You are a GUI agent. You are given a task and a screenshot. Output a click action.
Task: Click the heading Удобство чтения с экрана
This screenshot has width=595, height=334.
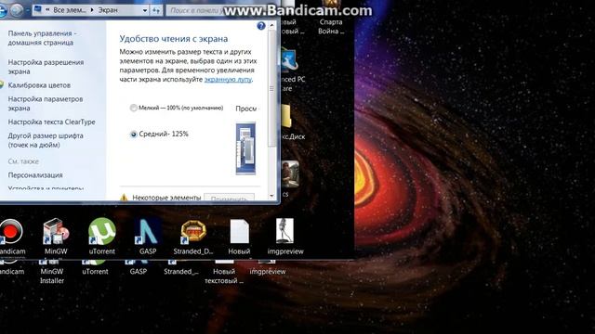[x=174, y=39]
